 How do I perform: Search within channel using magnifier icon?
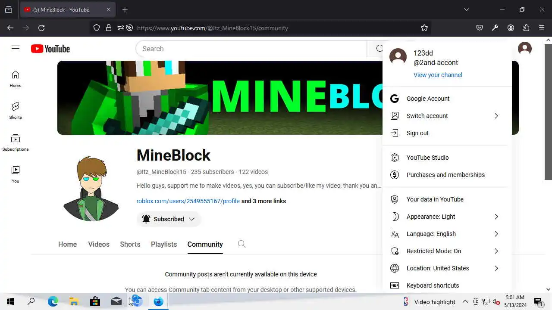[241, 244]
